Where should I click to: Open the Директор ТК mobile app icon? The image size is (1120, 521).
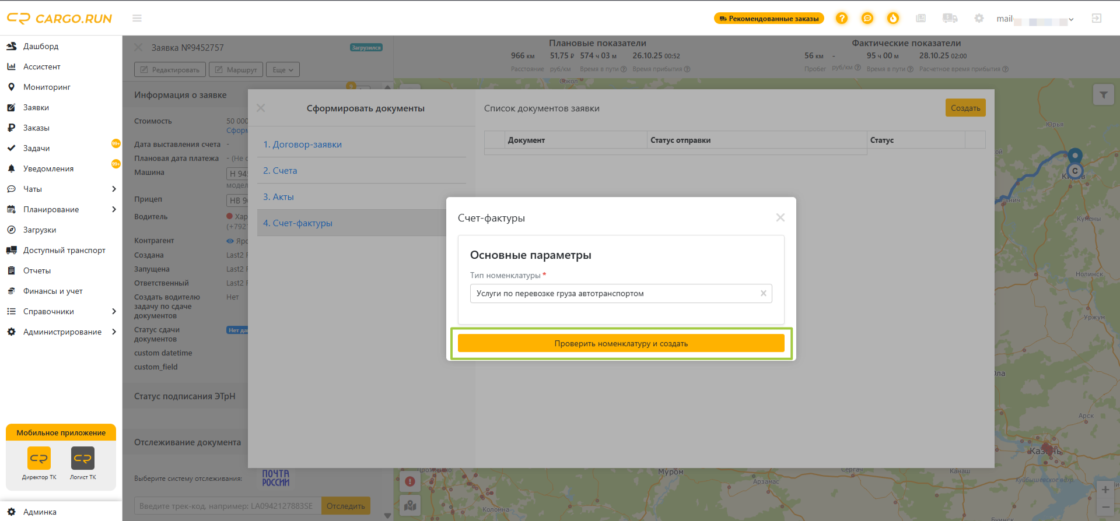pos(39,463)
